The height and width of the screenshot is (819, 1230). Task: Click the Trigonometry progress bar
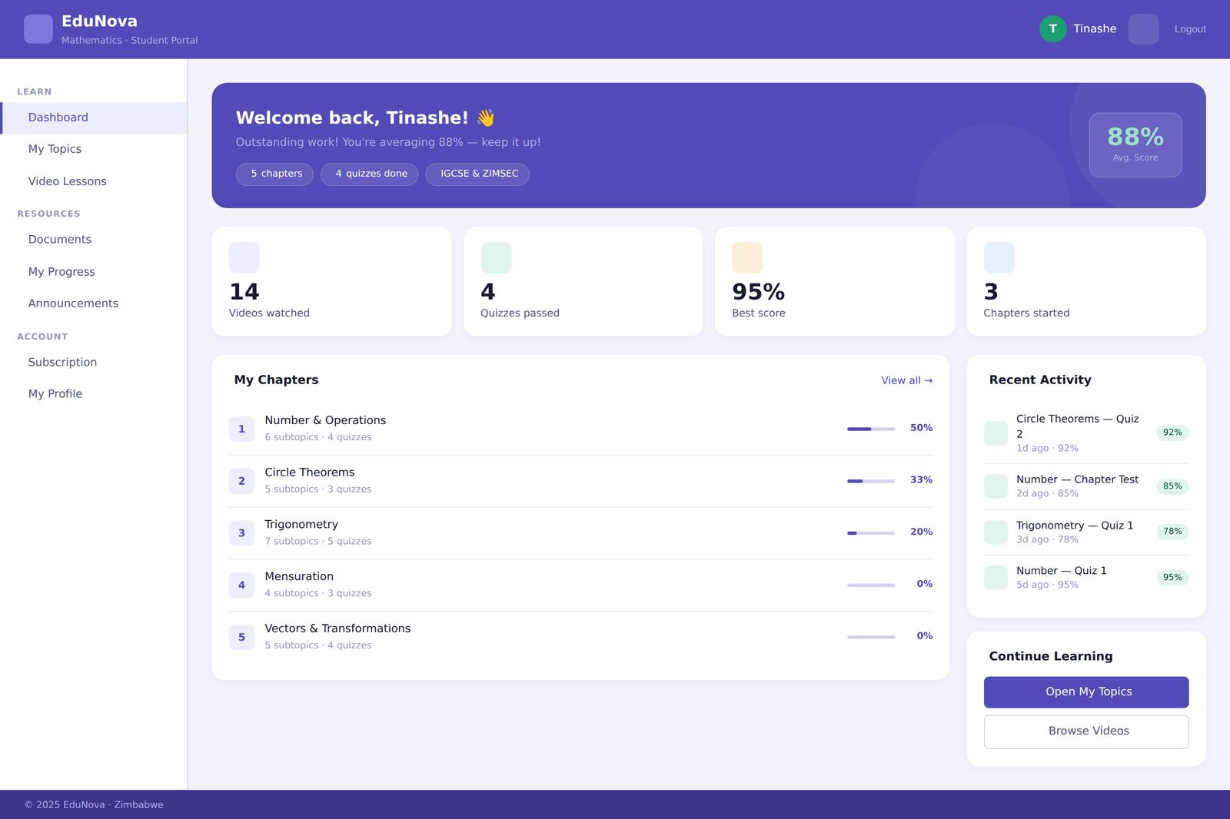871,533
